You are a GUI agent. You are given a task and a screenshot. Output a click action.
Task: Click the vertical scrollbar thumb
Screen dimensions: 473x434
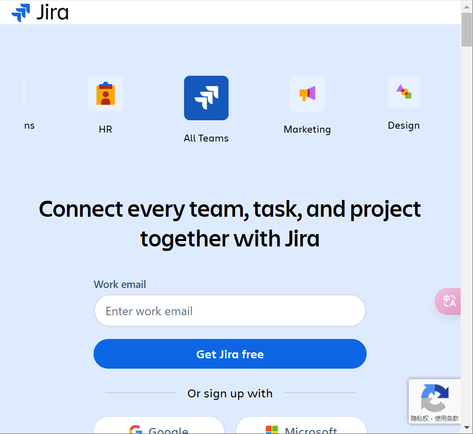click(x=467, y=30)
